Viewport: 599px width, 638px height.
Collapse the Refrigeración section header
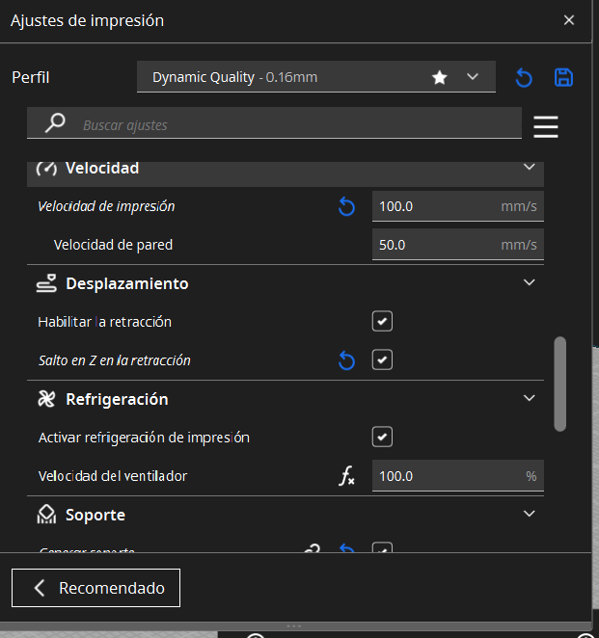click(x=529, y=398)
